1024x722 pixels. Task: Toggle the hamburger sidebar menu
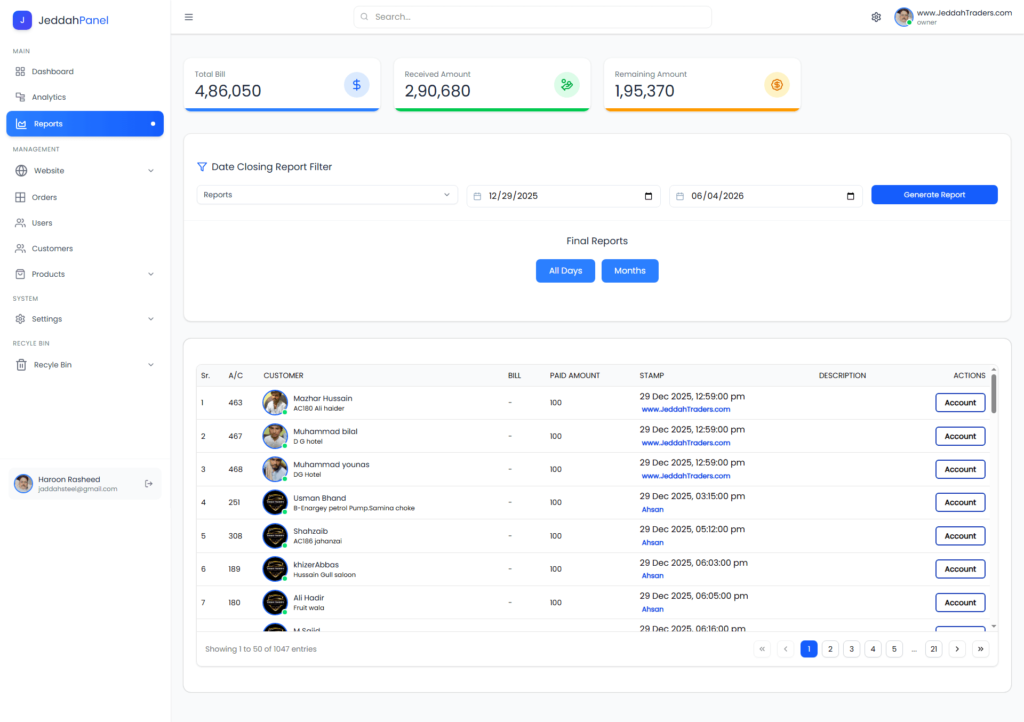point(189,17)
